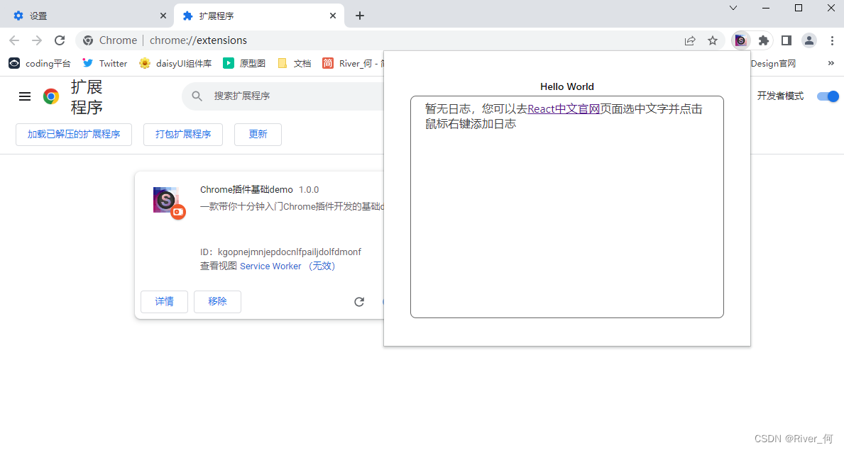The image size is (844, 450).
Task: Click the Chrome site info icon in address bar
Action: (88, 40)
